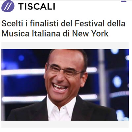
Task: Click the word "Festival" in the headline
Action: coord(90,23)
